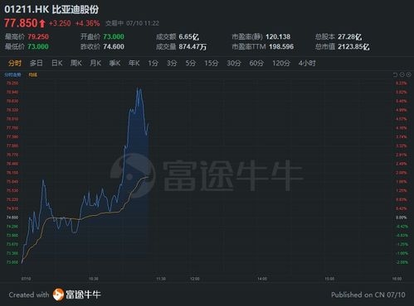Open the 15分 interval tab
Screen dimensions: 414x306
(212, 63)
